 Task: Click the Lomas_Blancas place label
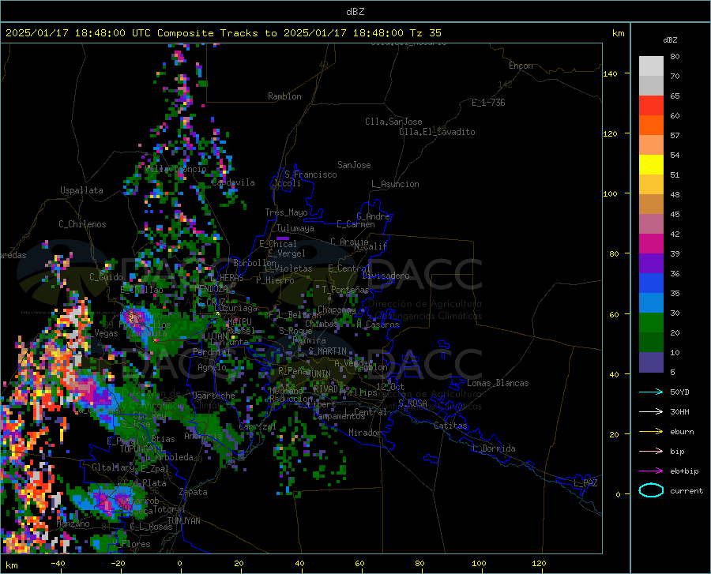tap(498, 383)
